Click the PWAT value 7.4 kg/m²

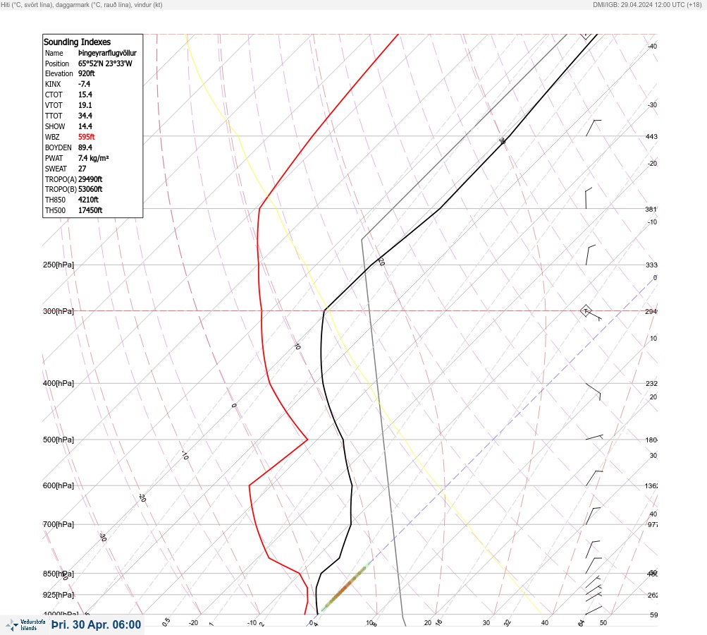93,158
